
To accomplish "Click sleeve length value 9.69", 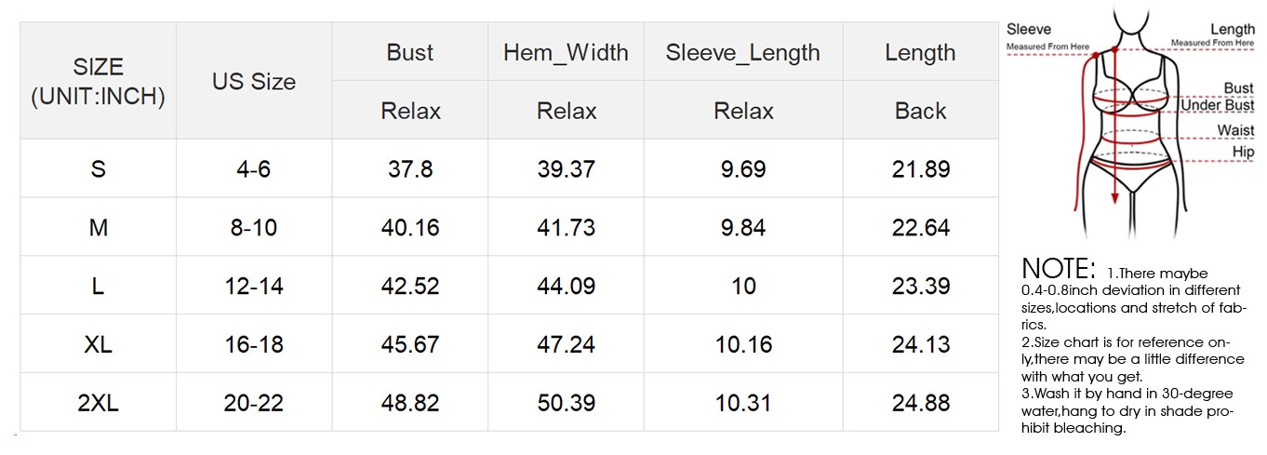I will click(743, 168).
